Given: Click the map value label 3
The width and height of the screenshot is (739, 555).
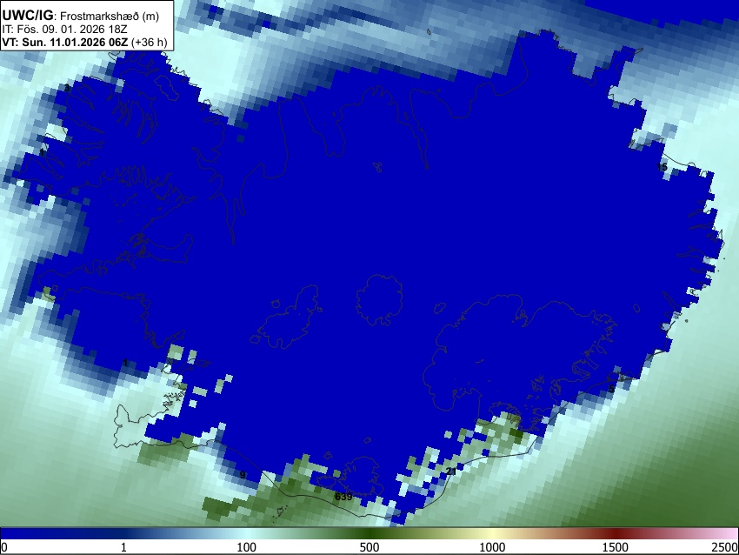Looking at the screenshot, I should pos(67,88).
